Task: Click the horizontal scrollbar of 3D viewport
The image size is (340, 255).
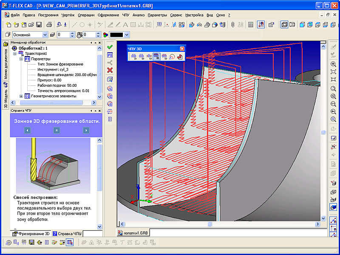Action: 210,224
